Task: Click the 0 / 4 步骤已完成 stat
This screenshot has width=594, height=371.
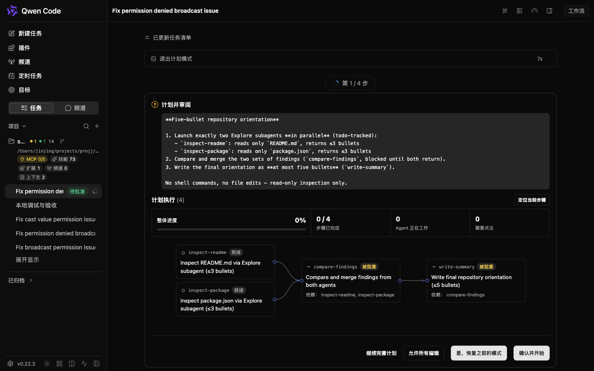Action: (351, 223)
